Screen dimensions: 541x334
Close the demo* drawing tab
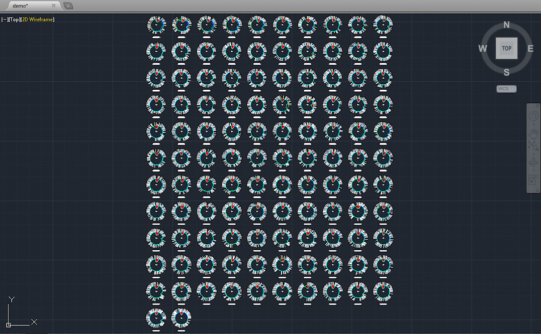pos(54,6)
